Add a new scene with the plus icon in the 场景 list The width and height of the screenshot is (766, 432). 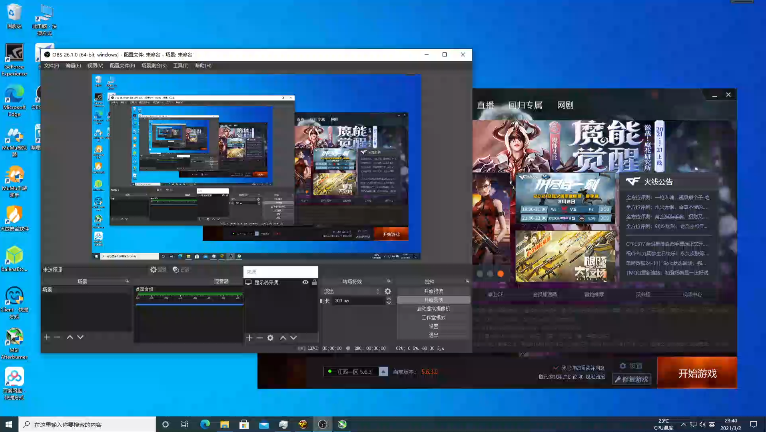coord(47,337)
